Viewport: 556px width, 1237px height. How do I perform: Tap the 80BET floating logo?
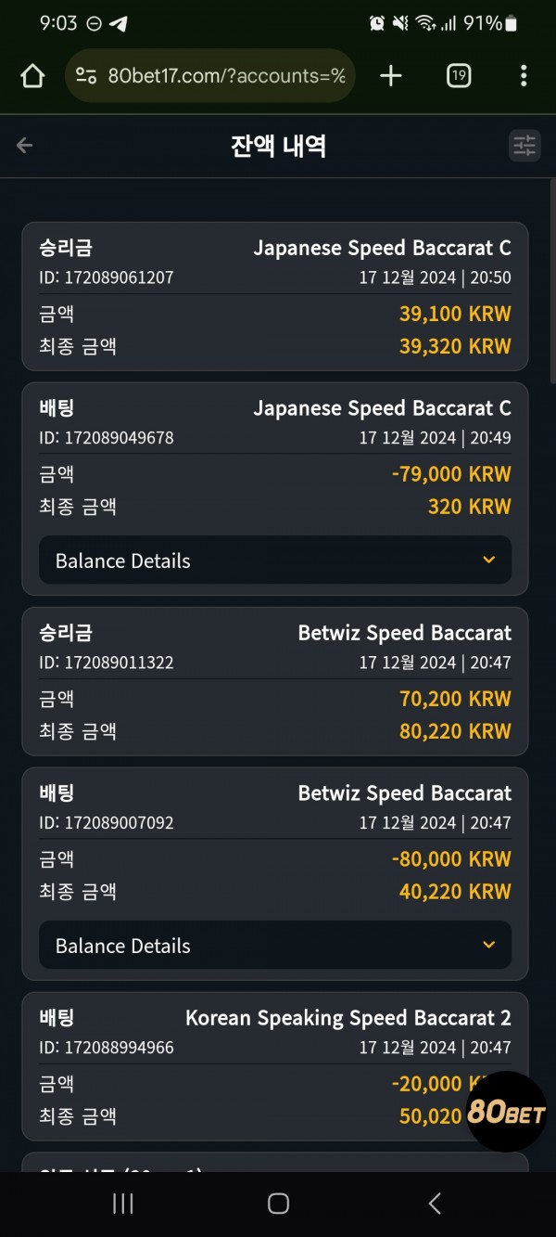[506, 1112]
